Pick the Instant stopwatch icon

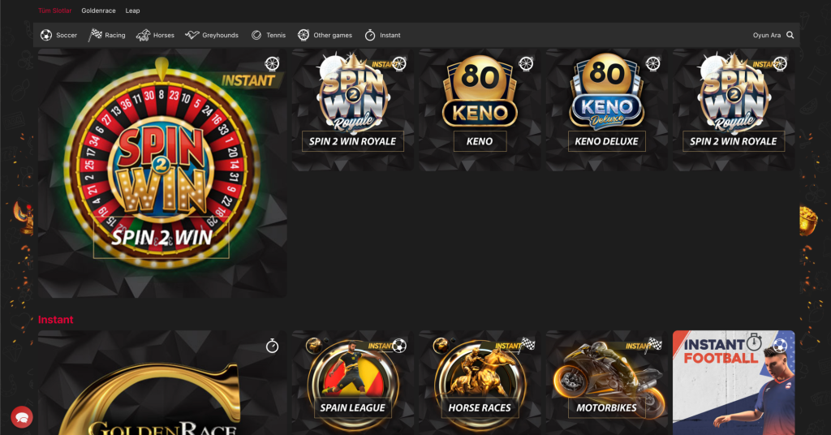(x=370, y=35)
